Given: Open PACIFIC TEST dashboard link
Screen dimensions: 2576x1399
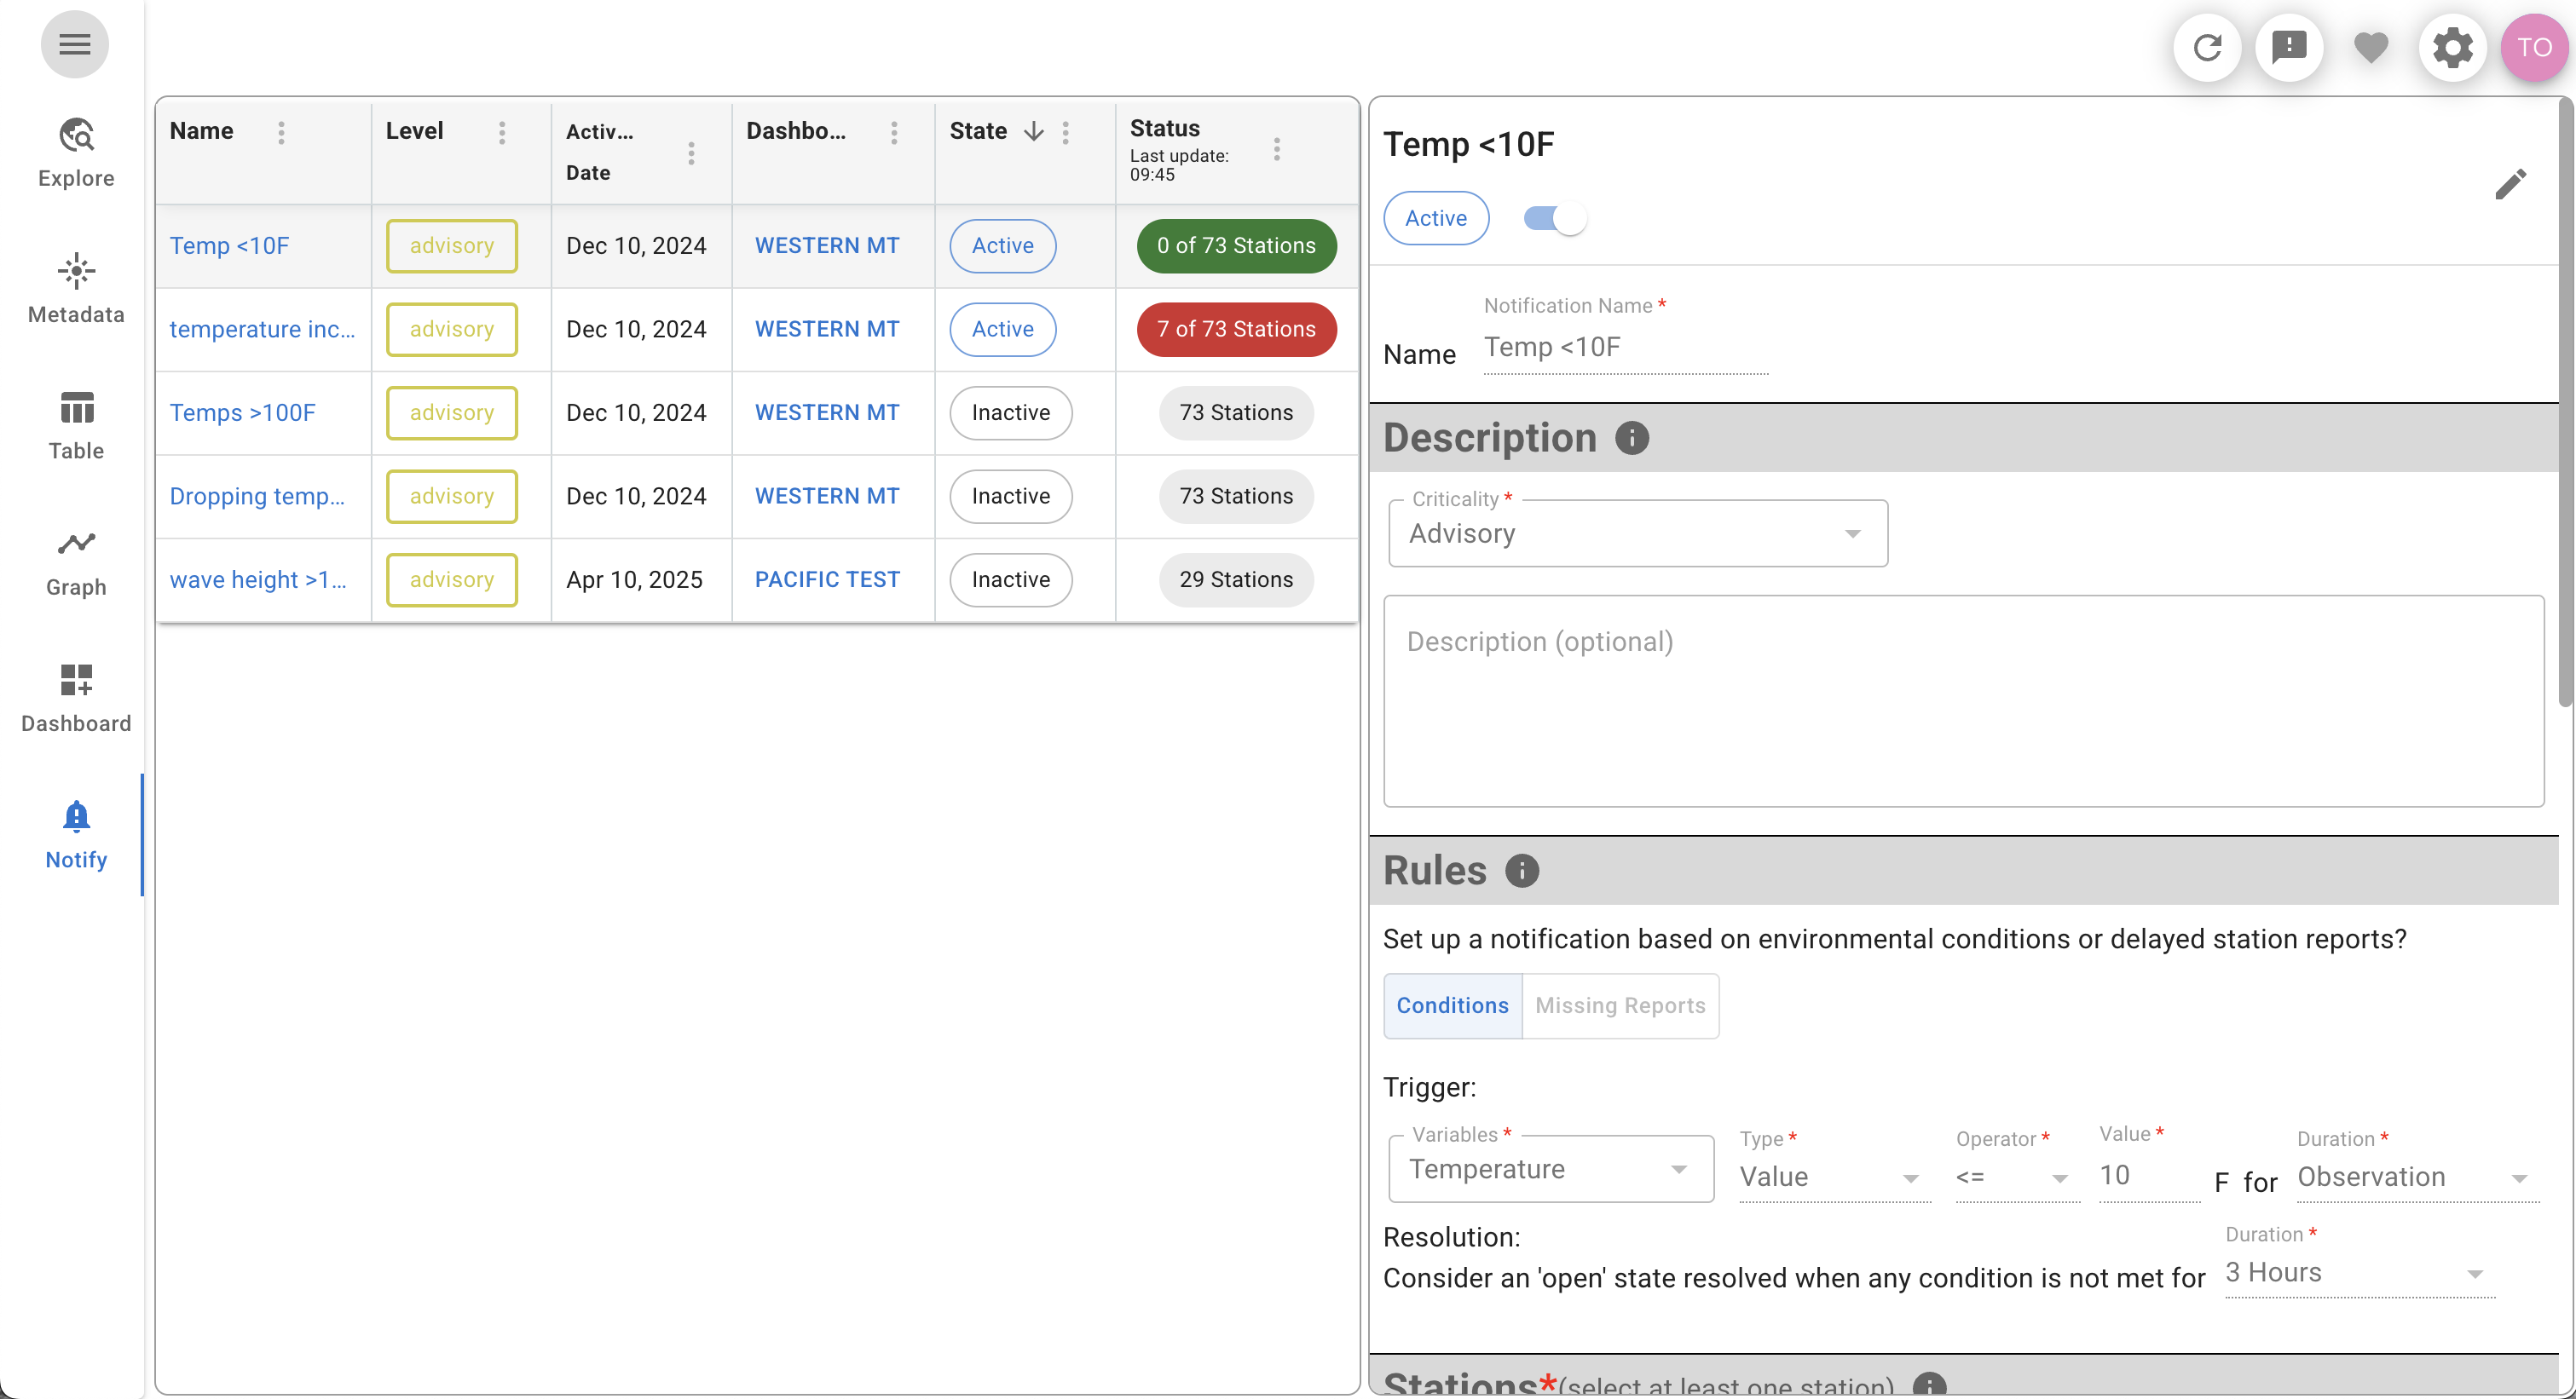Looking at the screenshot, I should point(827,579).
